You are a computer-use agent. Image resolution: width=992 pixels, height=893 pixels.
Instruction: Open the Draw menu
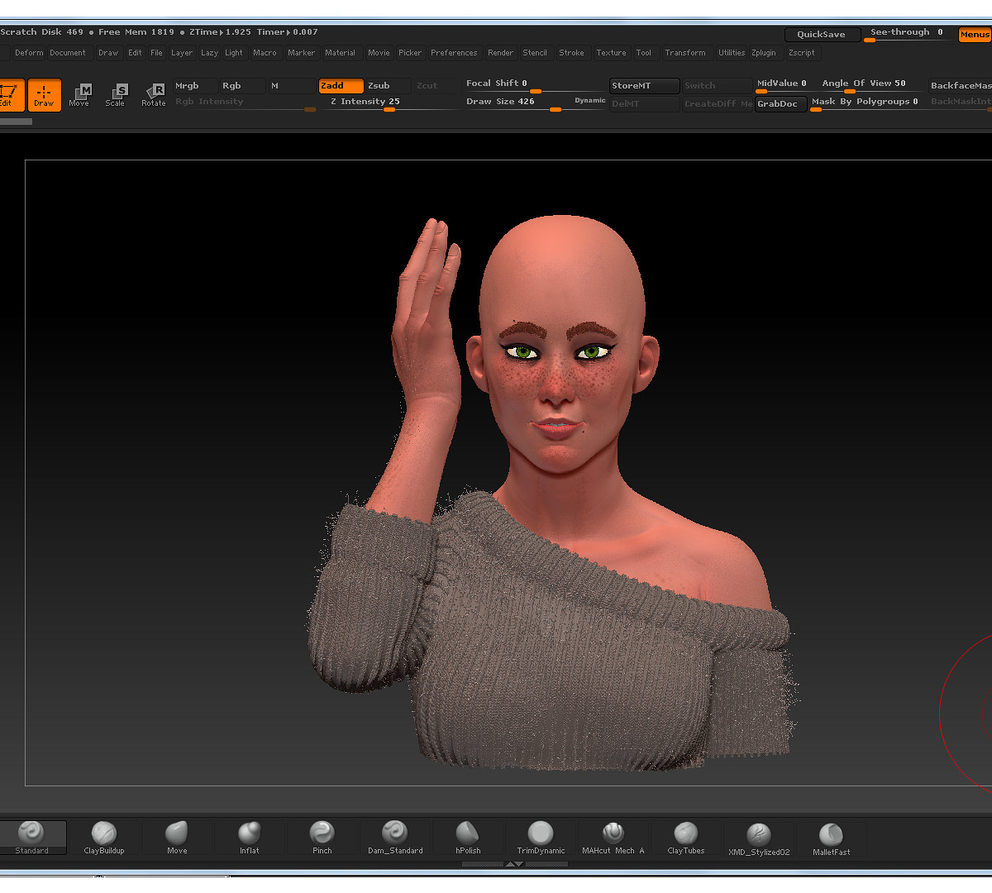coord(108,53)
